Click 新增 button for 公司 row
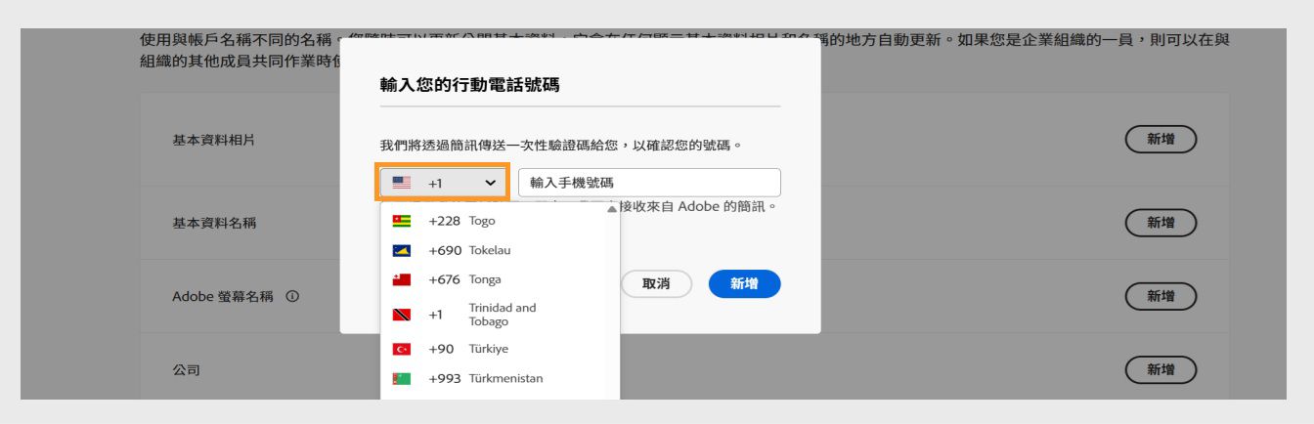Viewport: 1314px width, 424px height. pos(1161,370)
